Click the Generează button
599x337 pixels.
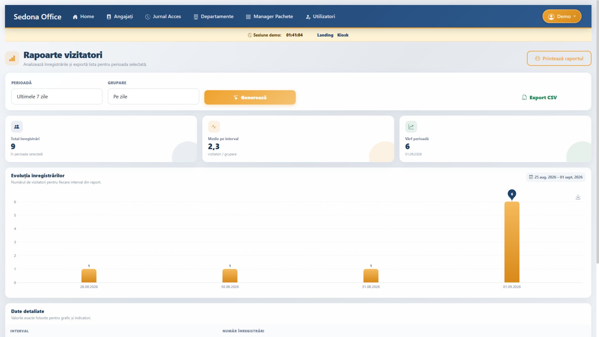(250, 97)
